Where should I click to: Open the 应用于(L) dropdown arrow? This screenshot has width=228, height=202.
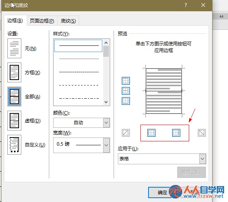202,159
